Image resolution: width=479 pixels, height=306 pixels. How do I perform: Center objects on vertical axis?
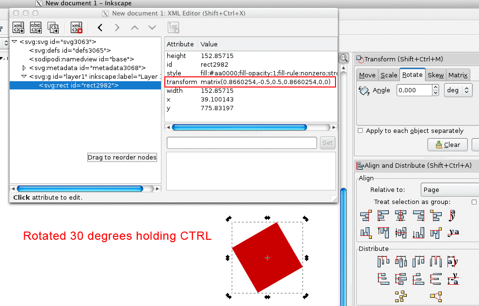400,216
